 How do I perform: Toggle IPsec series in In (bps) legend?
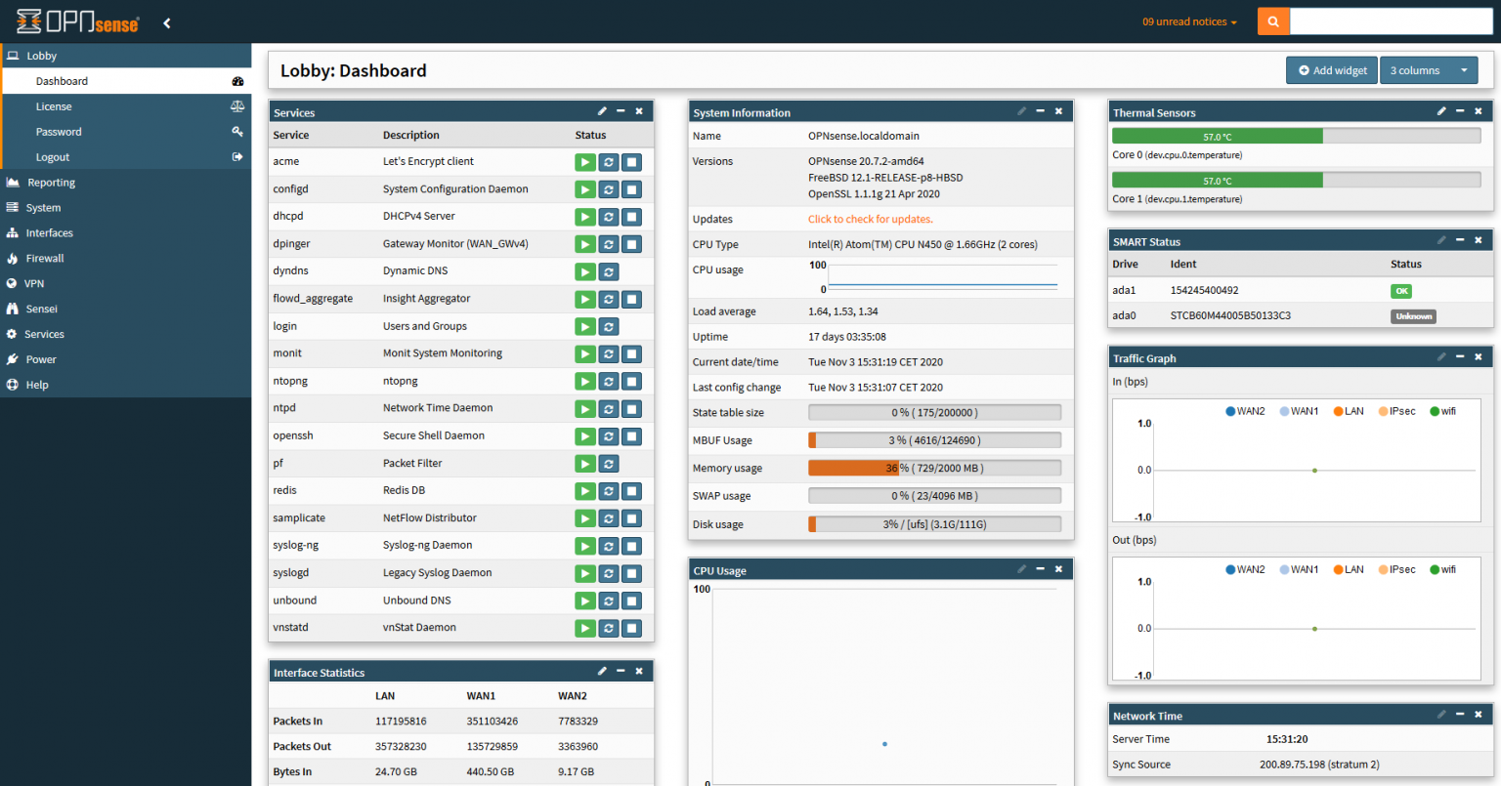(x=1396, y=411)
